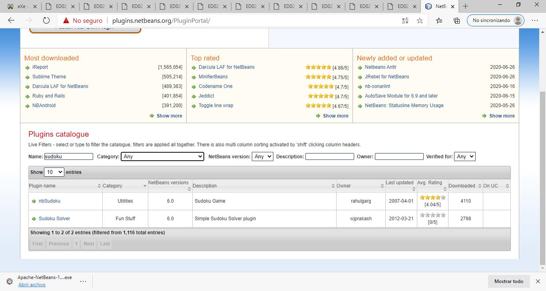
Task: Sort by Description column header
Action: [264, 186]
